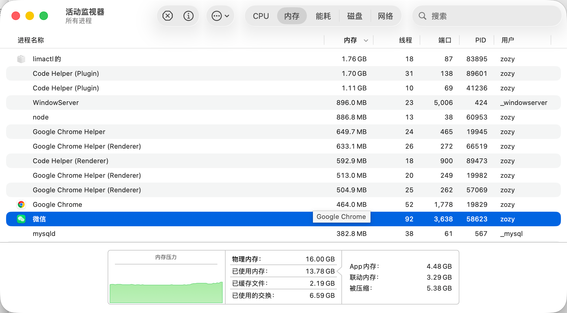This screenshot has width=567, height=313.
Task: Select Google Chrome Helper using 649.7 MB
Action: [283, 132]
